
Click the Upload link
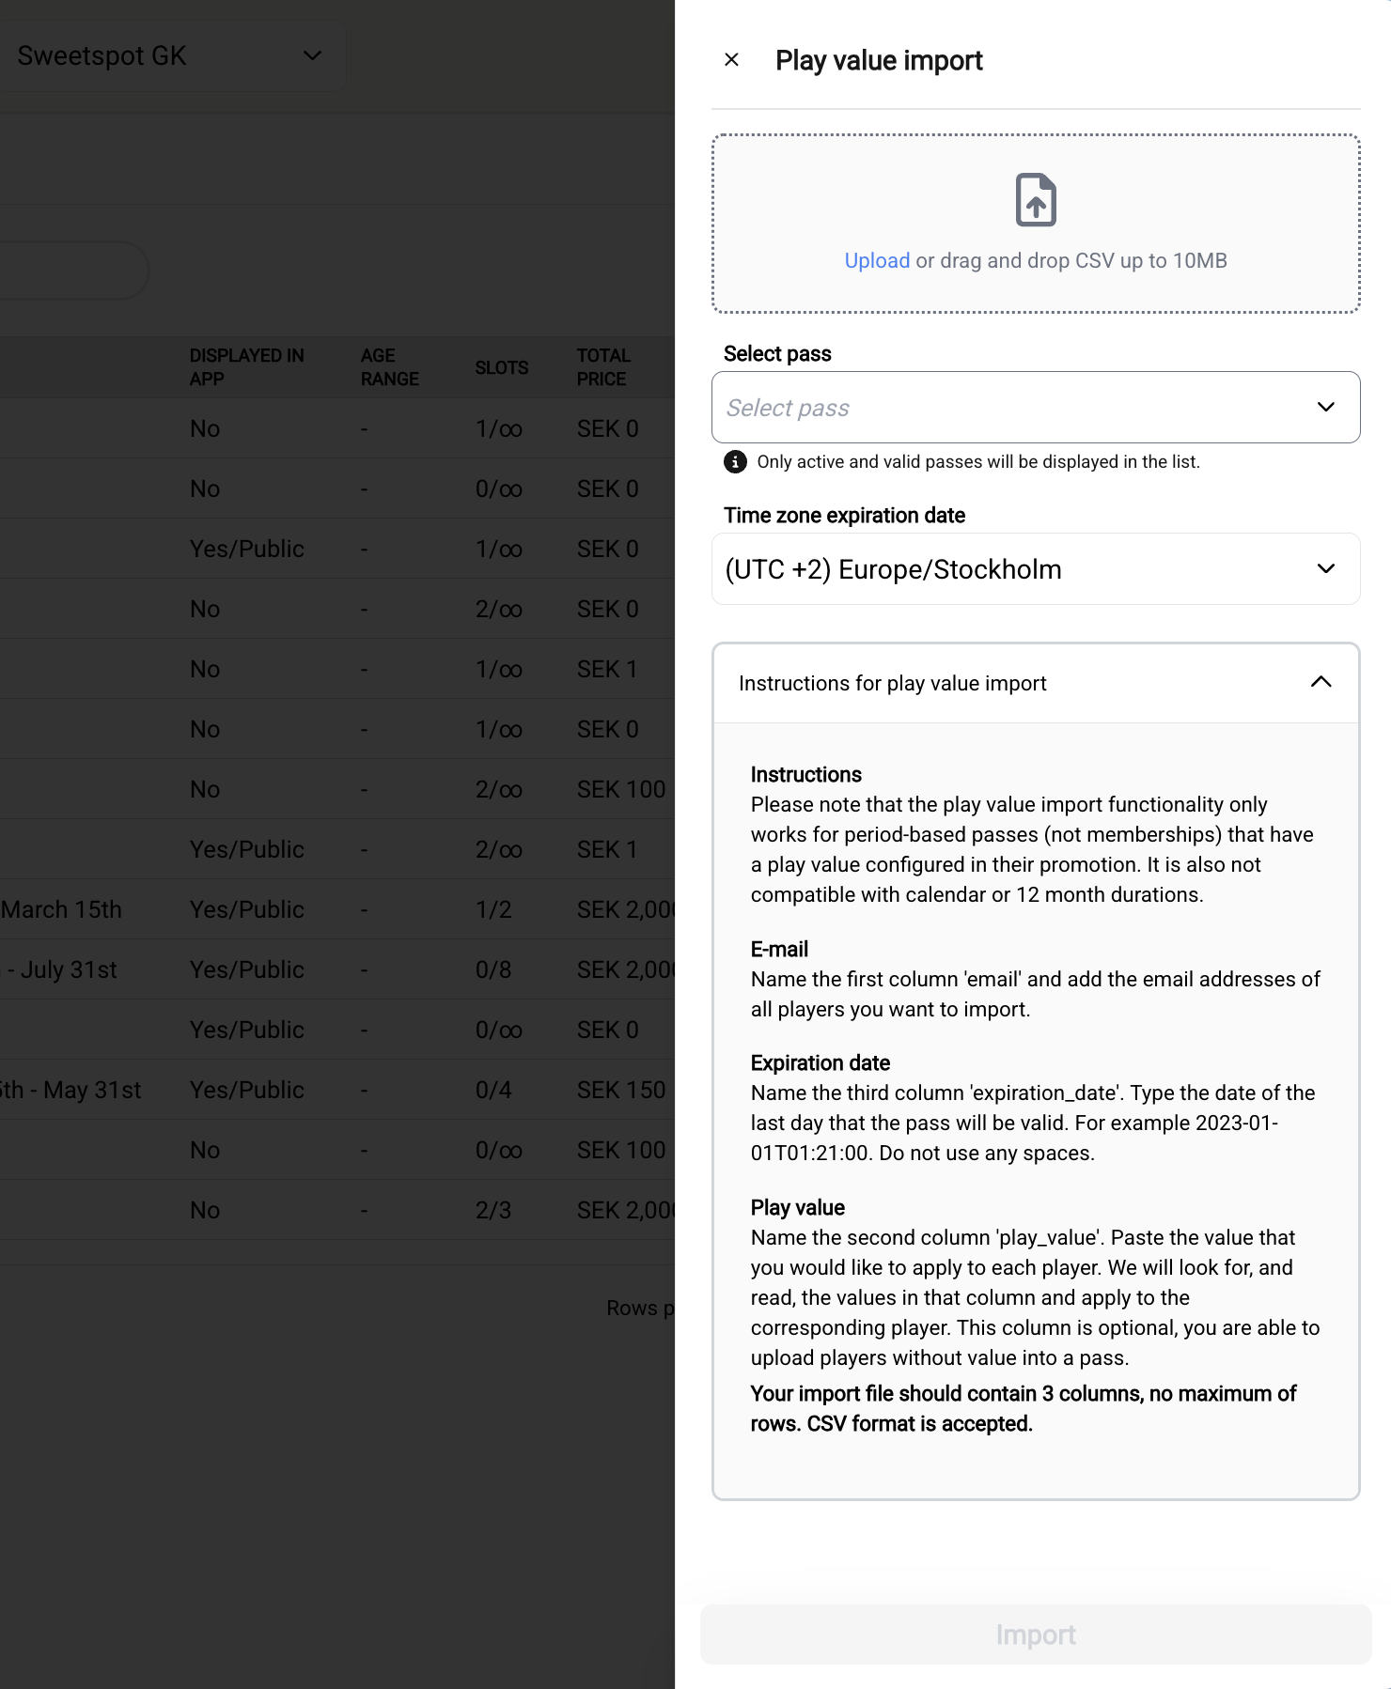[x=876, y=261]
